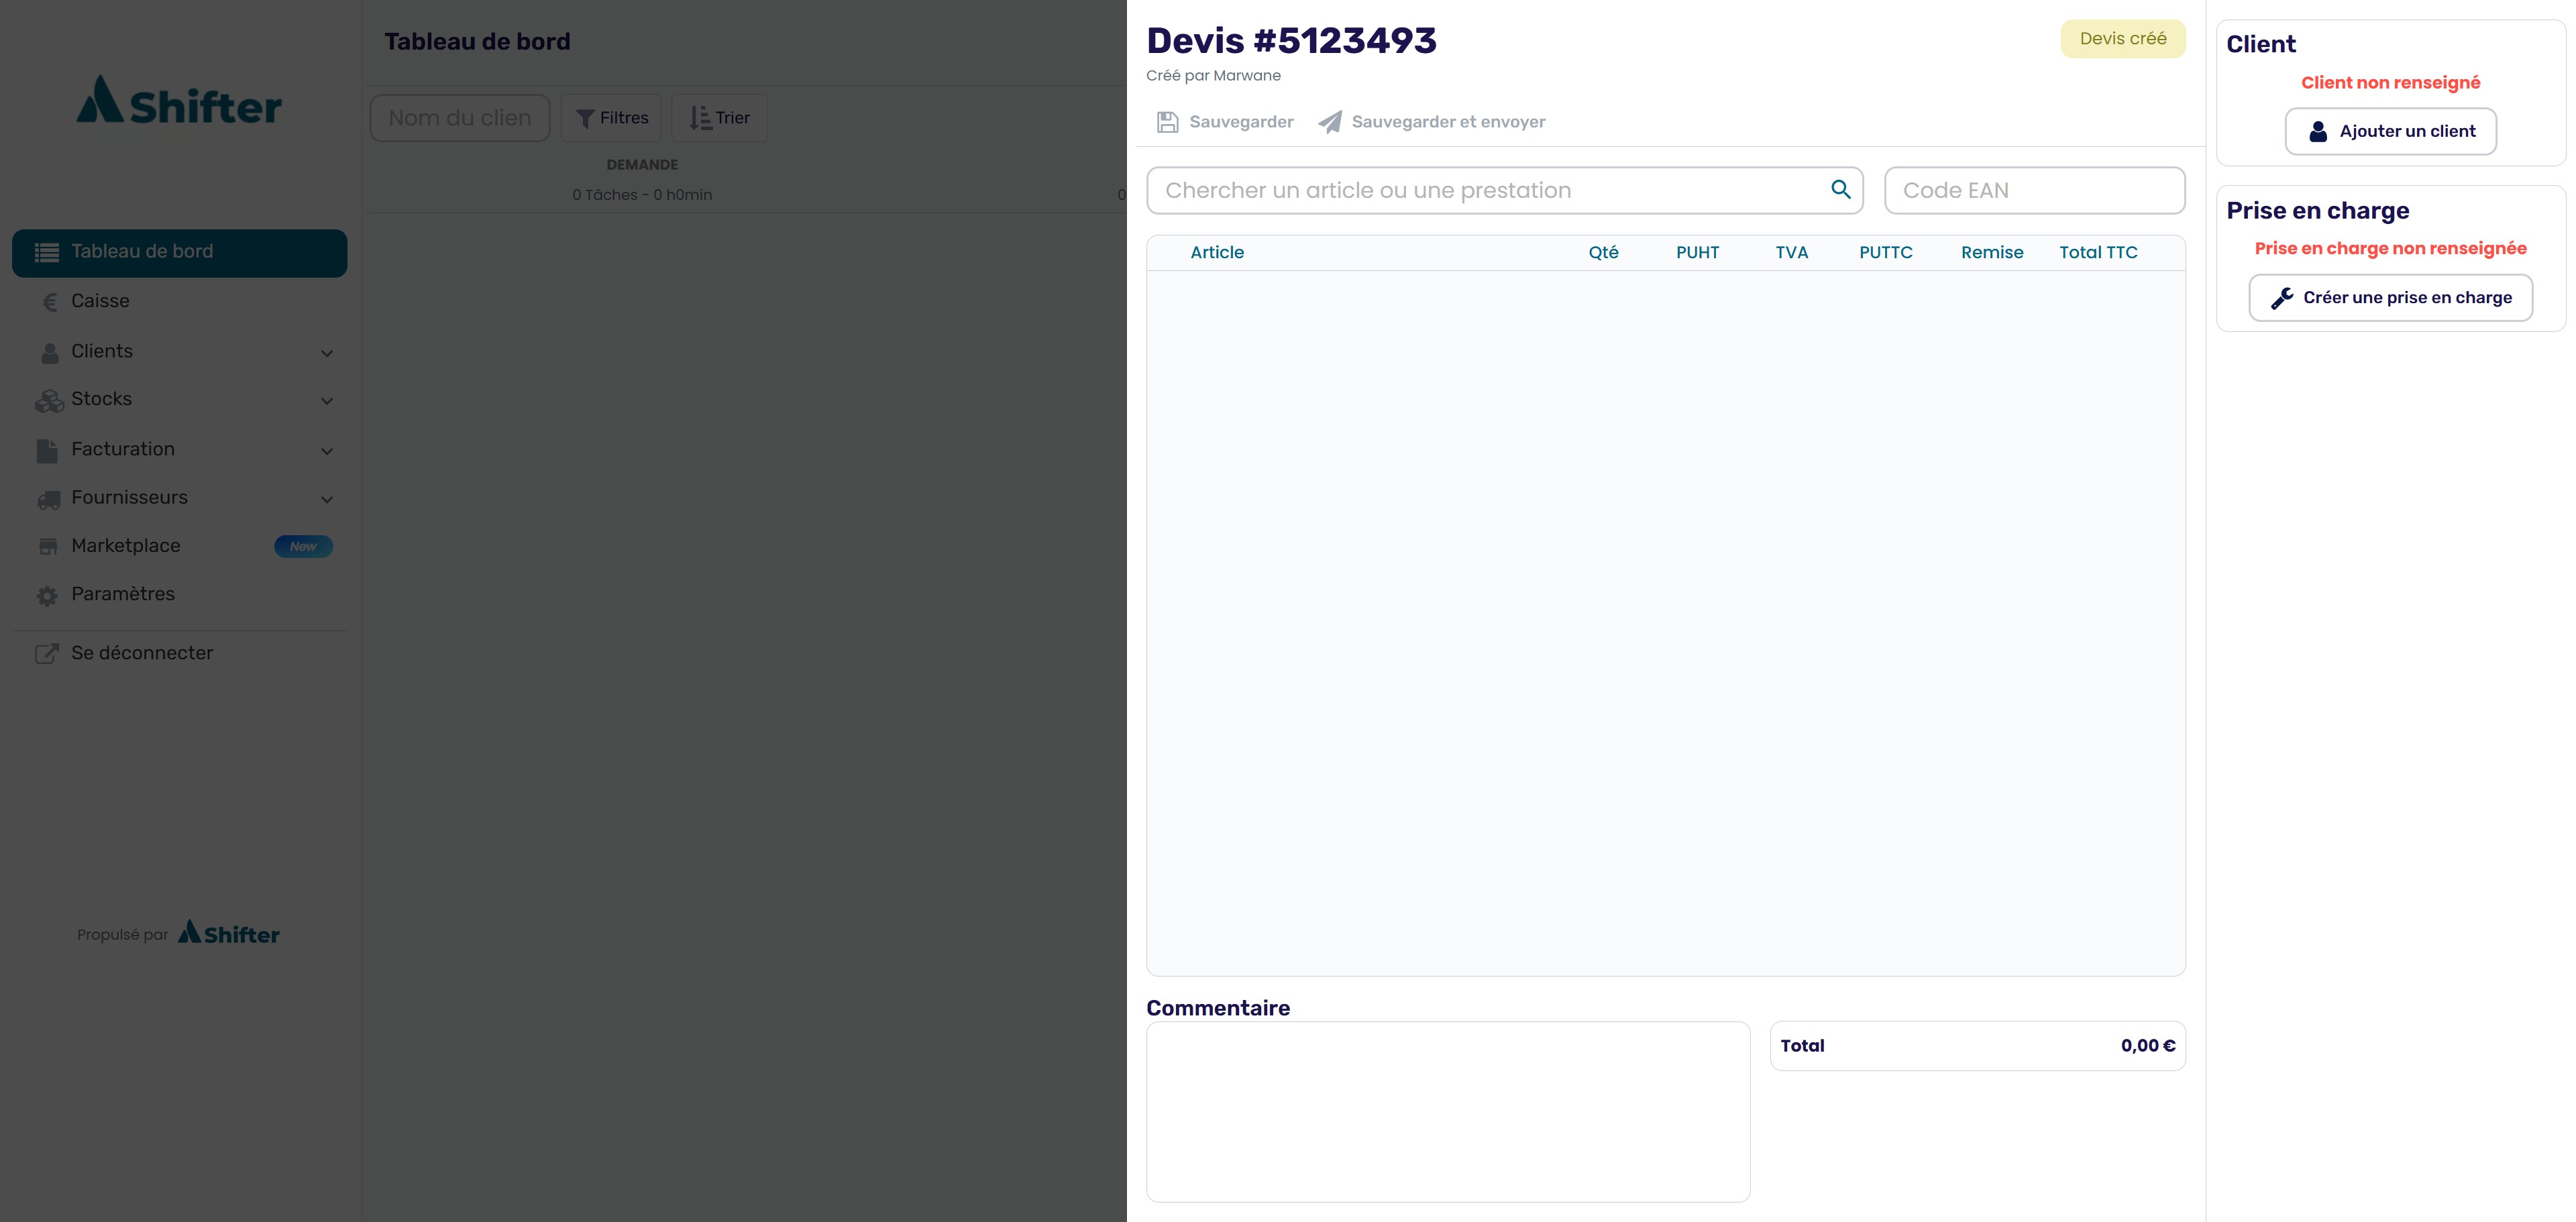Click the paper plane send icon
Screen dimensions: 2576x1222
[x=1330, y=122]
